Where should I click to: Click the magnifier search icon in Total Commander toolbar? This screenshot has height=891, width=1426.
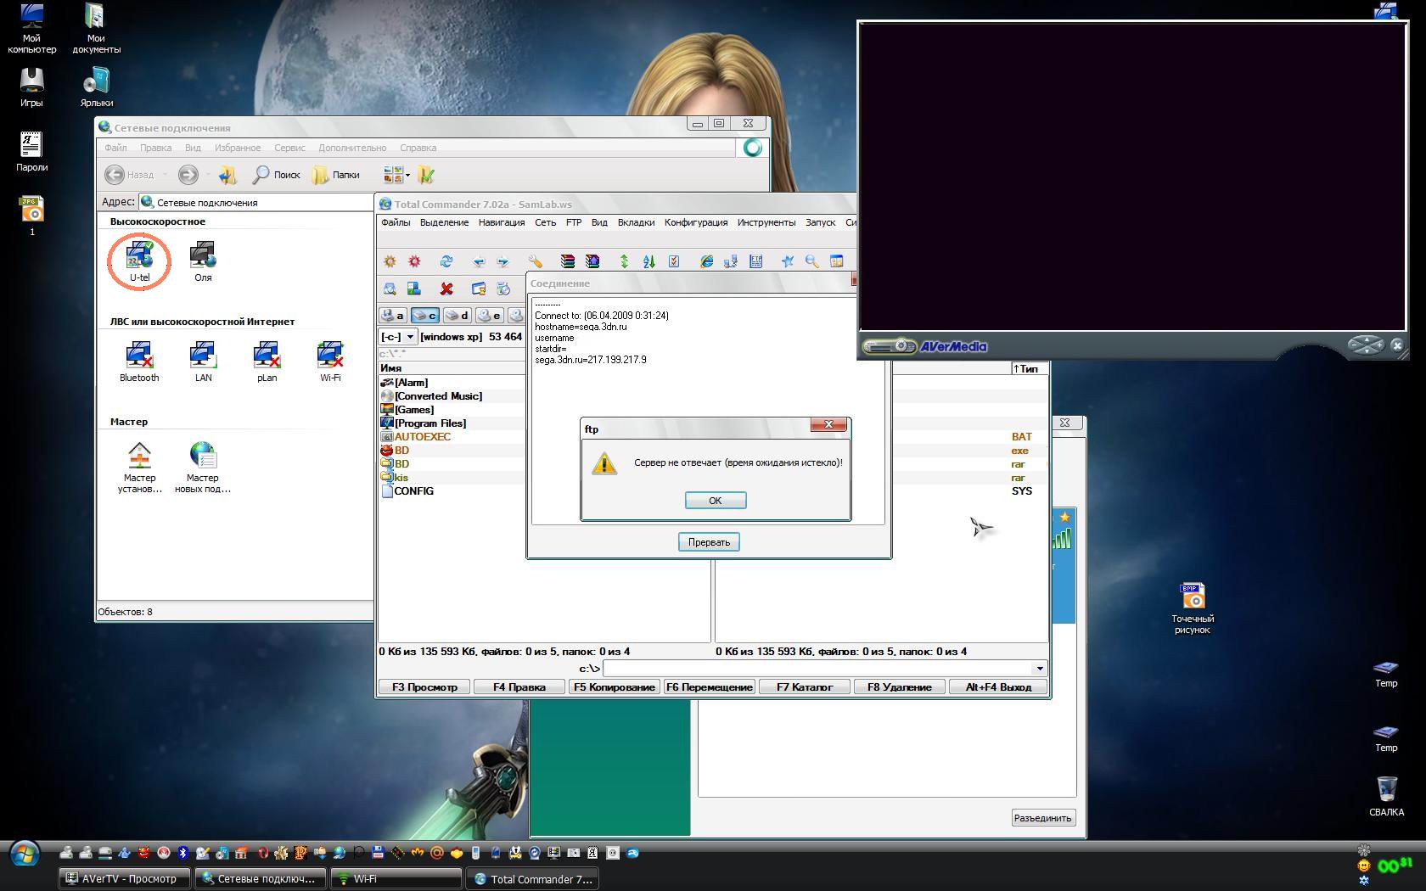coord(812,261)
